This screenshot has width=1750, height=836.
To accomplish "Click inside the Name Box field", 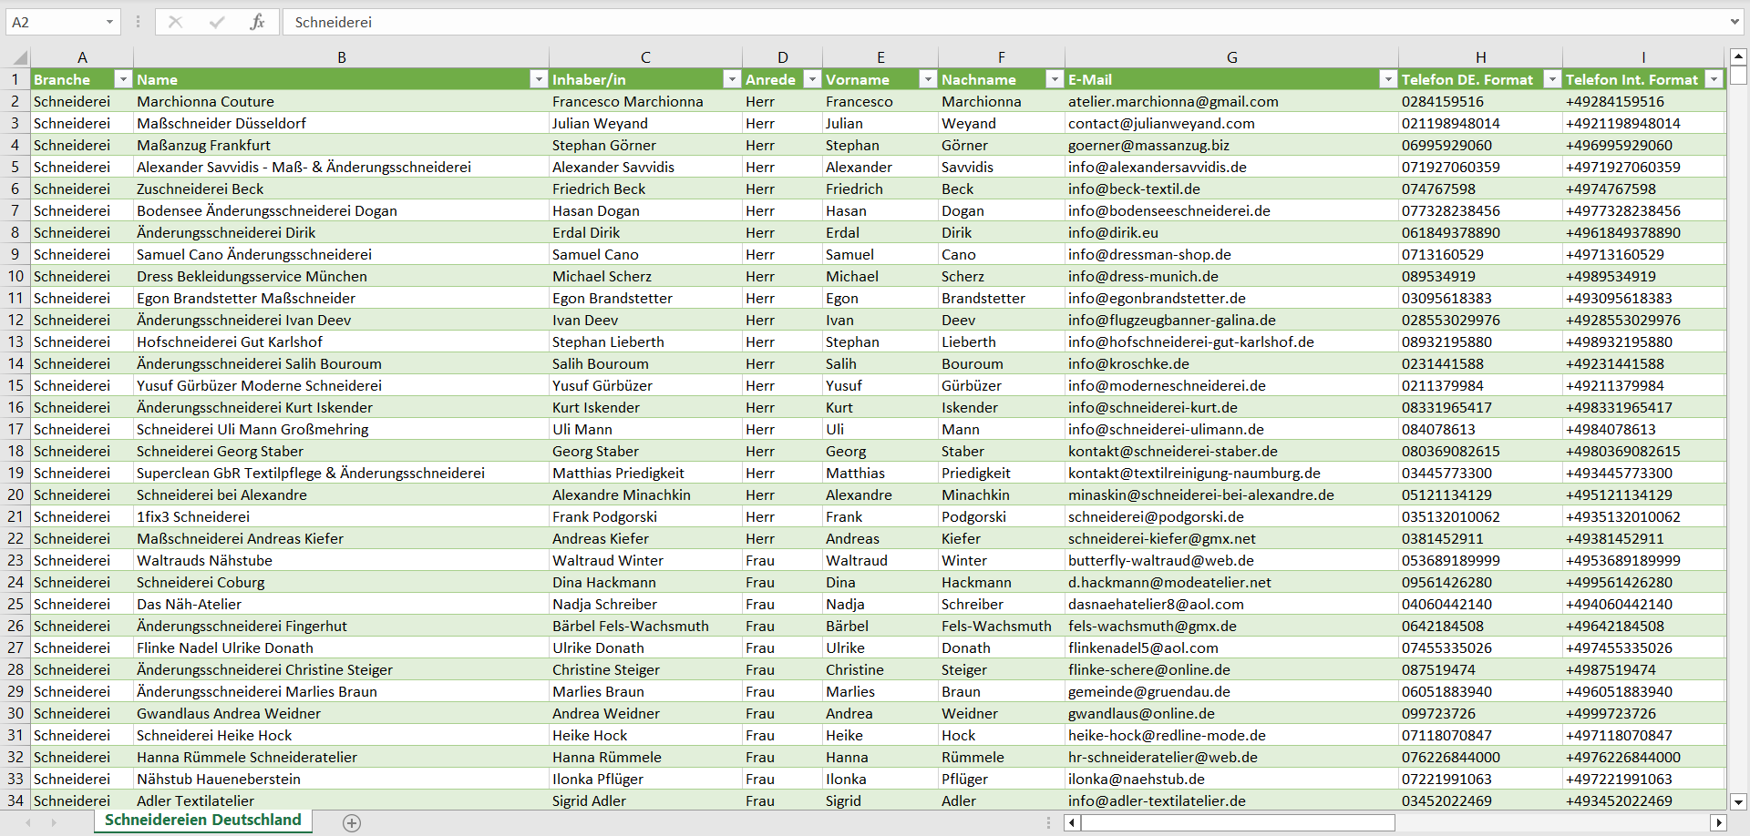I will point(53,22).
